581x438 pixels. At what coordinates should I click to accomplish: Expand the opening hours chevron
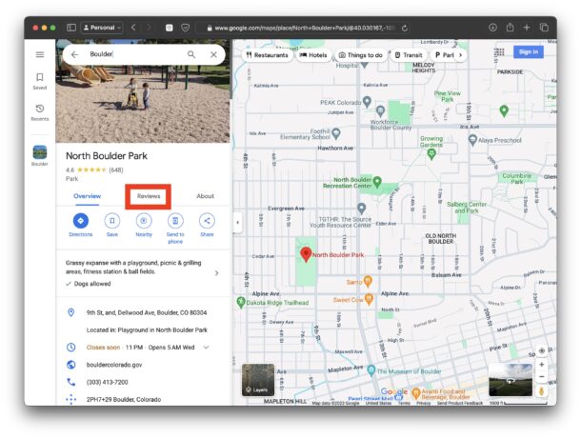(207, 348)
